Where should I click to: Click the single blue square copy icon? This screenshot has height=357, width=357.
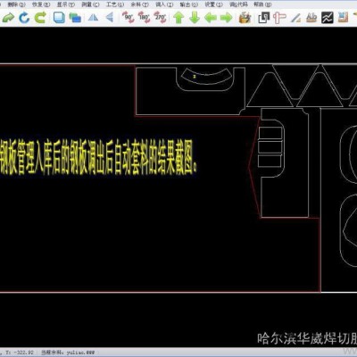[59, 18]
